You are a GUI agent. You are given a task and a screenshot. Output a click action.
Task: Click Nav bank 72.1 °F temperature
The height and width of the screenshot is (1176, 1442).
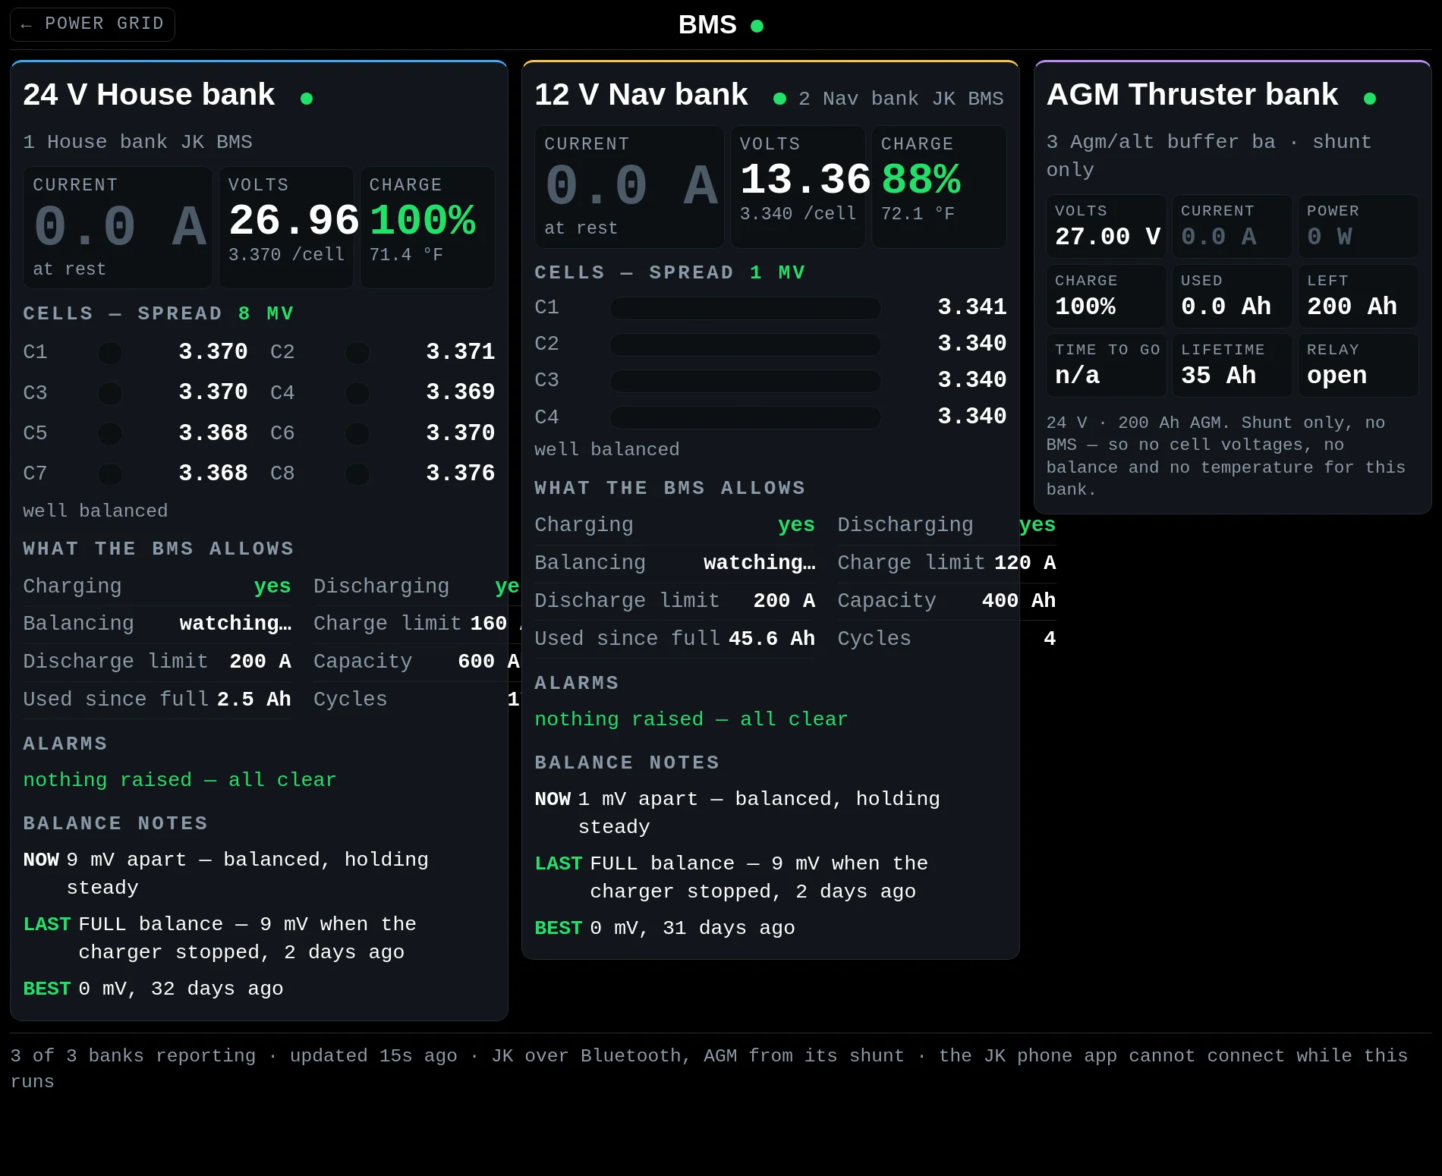[x=918, y=214]
